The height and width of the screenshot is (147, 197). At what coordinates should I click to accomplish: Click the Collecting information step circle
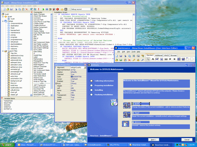[91, 81]
